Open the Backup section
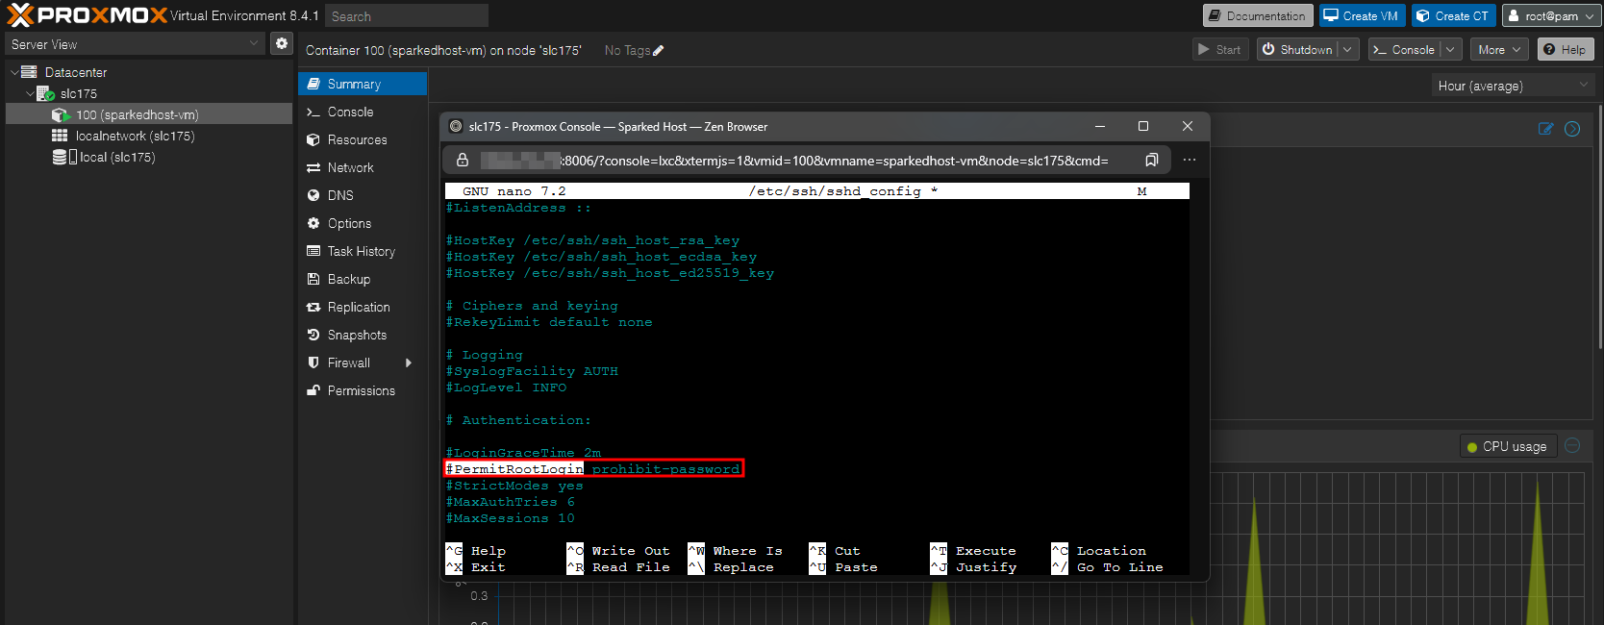This screenshot has width=1604, height=625. pyautogui.click(x=363, y=279)
